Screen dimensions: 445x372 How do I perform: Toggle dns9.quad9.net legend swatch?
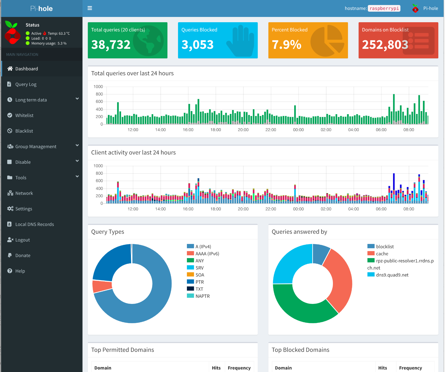(371, 274)
